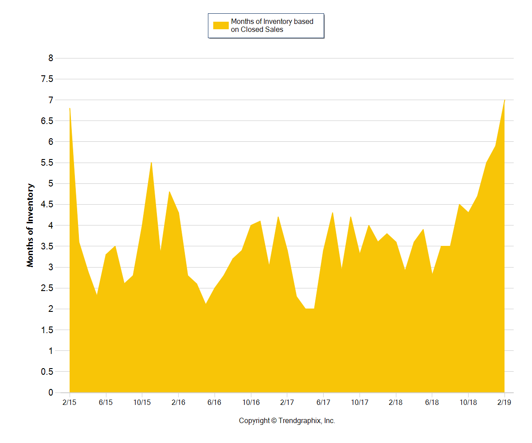The width and height of the screenshot is (532, 443).
Task: Click the 7 peak data point at 2/19
Action: tap(505, 101)
